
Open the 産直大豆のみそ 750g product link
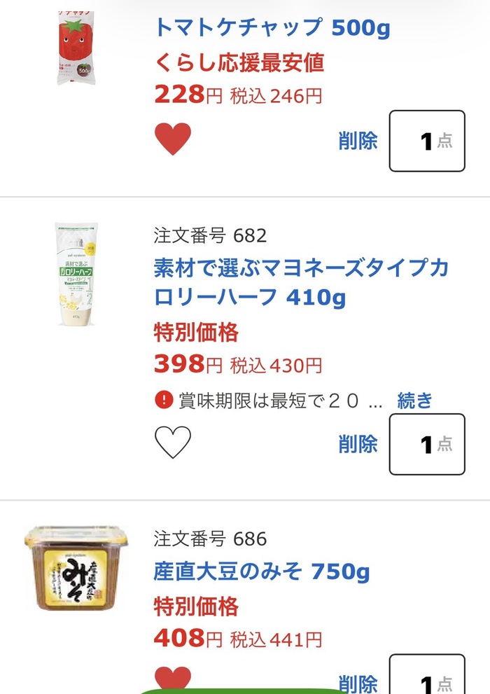261,571
